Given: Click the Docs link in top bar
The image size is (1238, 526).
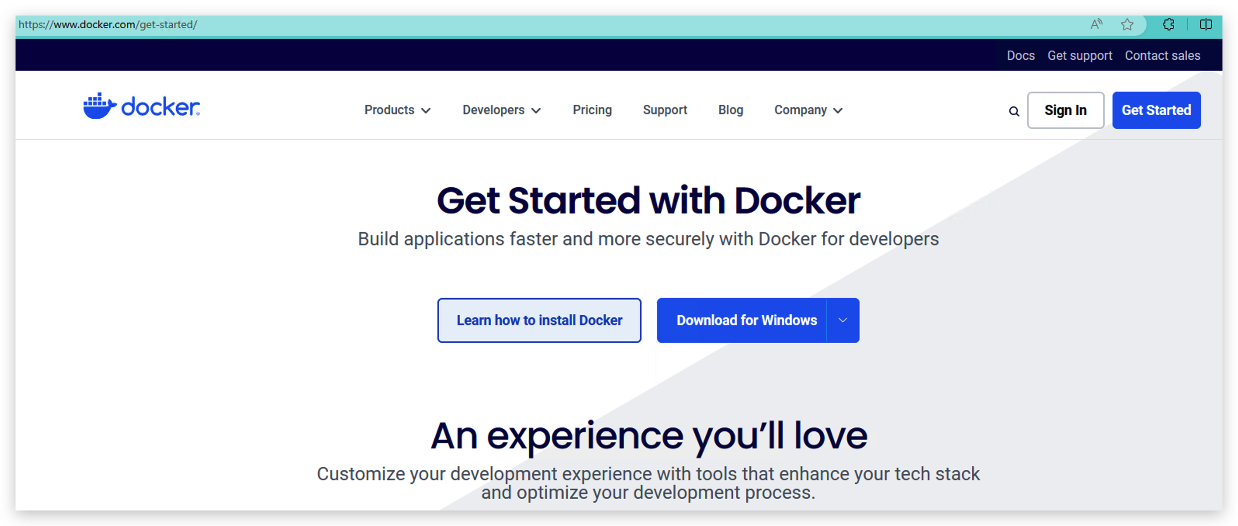Looking at the screenshot, I should pyautogui.click(x=1020, y=56).
